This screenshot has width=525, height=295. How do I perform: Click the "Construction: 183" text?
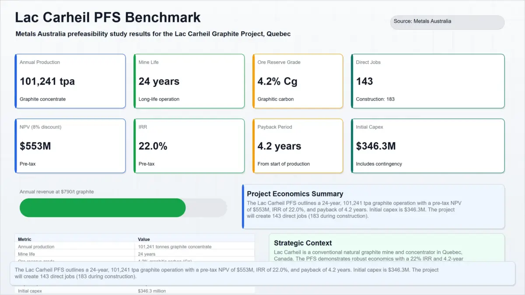click(375, 99)
